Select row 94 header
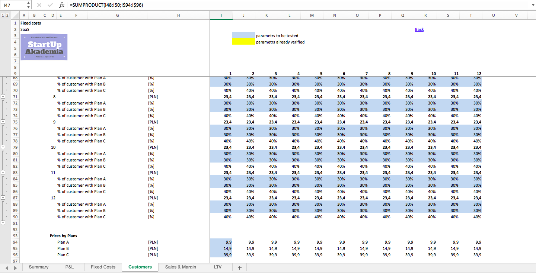536x273 pixels. pyautogui.click(x=15, y=242)
